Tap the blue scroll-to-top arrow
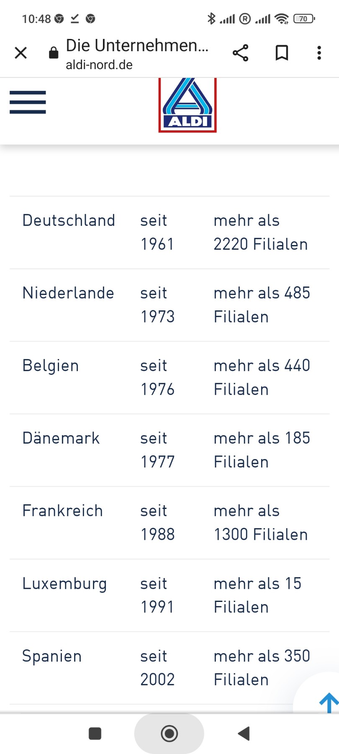 point(329,702)
